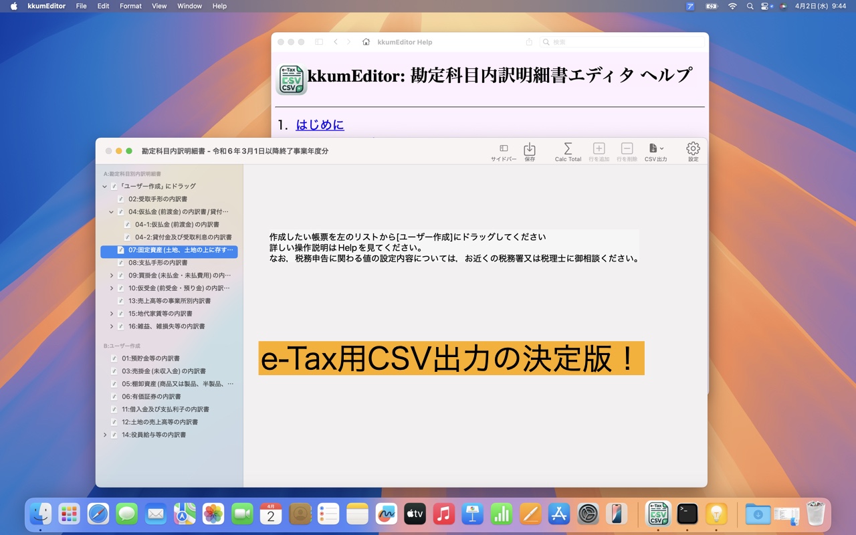The image size is (856, 535).
Task: Delete a row with 行を削除 button
Action: point(627,152)
